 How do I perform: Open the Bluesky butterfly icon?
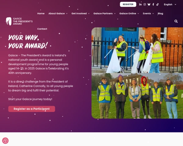click(x=149, y=5)
